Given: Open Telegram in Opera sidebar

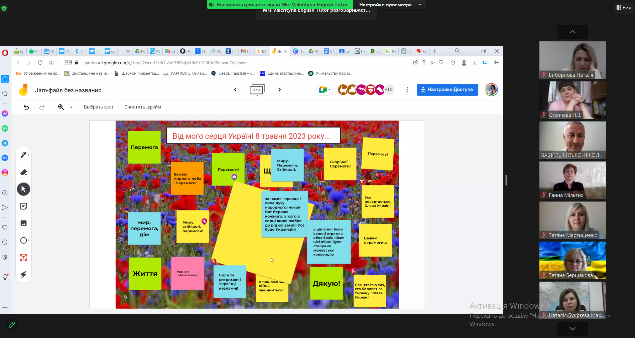Looking at the screenshot, I should (5, 143).
